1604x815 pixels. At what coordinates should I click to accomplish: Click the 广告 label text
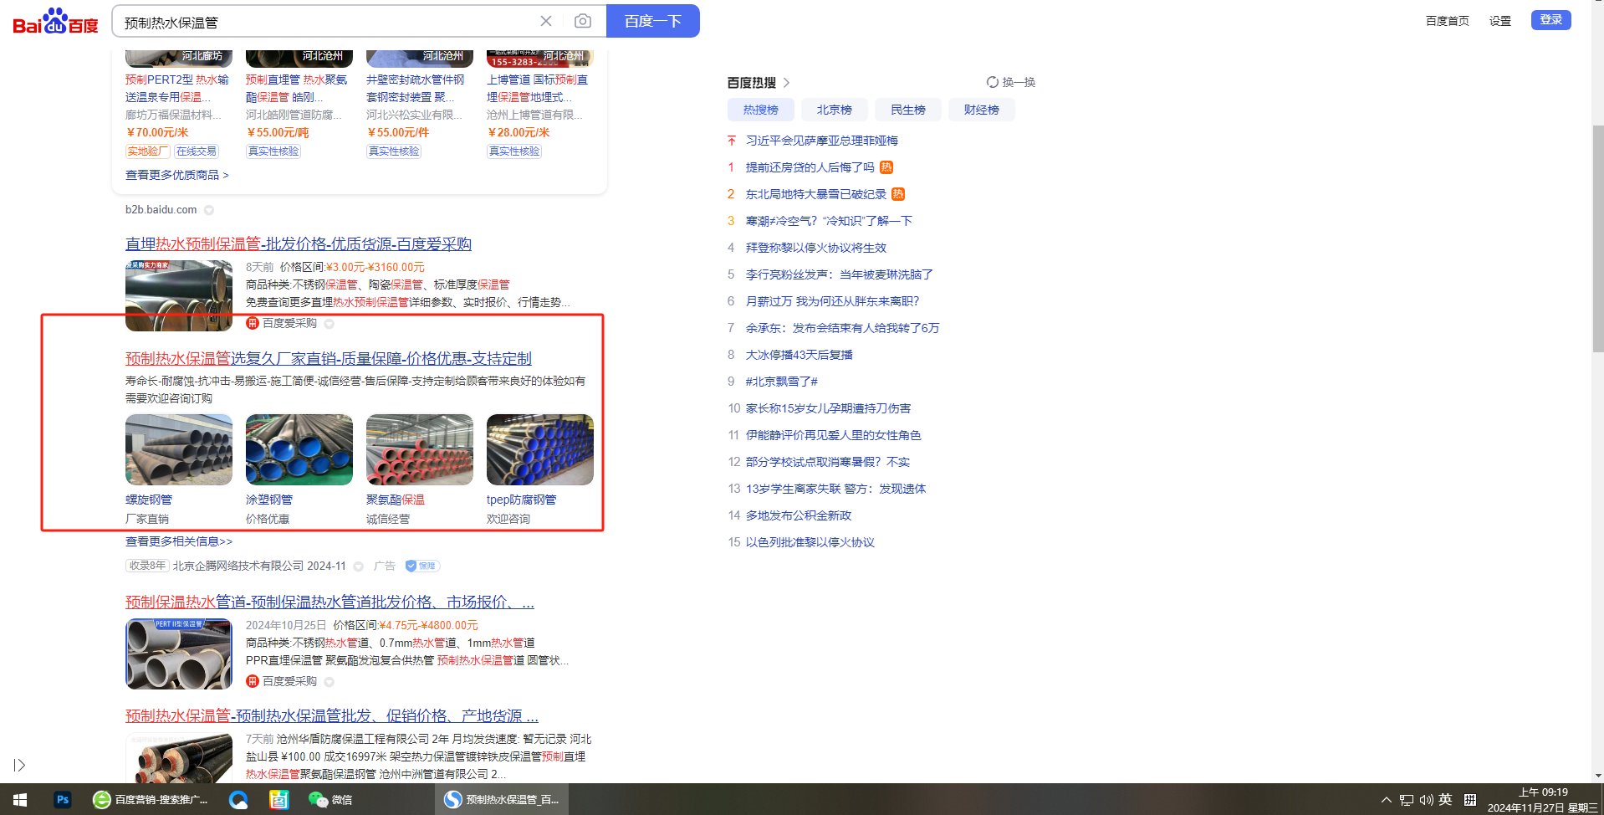385,566
